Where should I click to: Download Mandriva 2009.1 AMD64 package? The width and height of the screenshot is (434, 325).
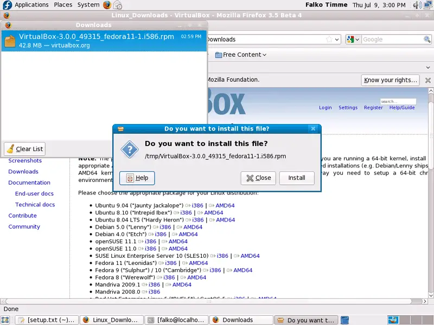182,285
